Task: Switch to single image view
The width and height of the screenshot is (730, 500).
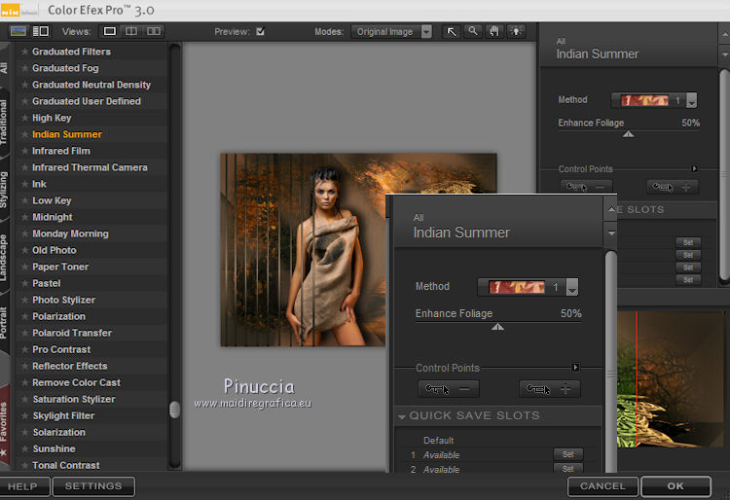Action: click(x=110, y=31)
